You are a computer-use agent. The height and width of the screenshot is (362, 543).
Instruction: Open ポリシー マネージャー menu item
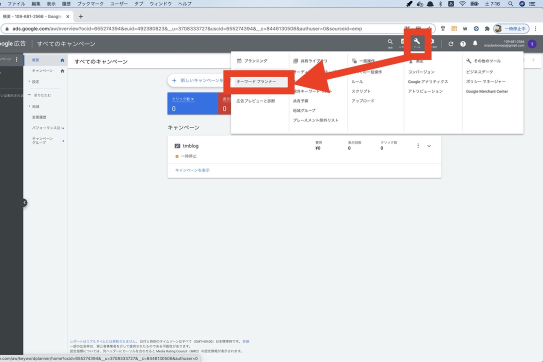coord(485,81)
